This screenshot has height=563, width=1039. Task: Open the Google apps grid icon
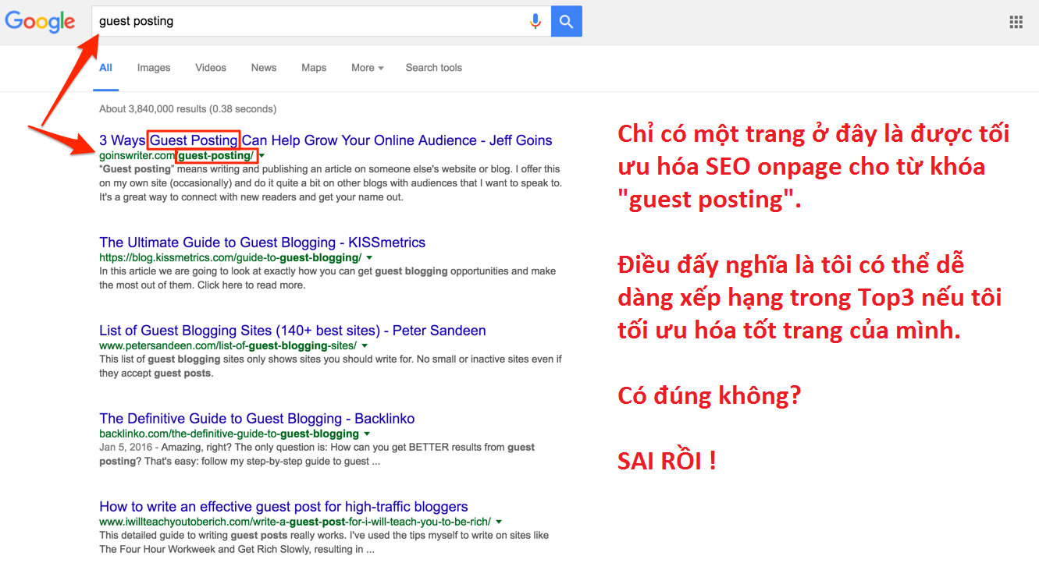click(x=1016, y=23)
